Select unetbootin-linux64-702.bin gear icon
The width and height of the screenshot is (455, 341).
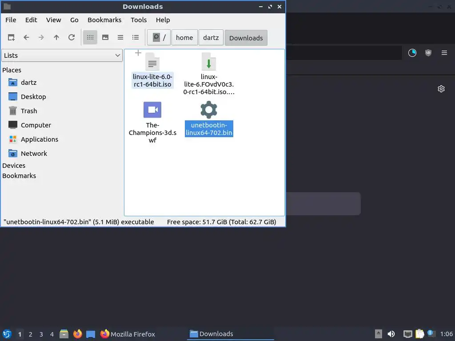coord(209,110)
